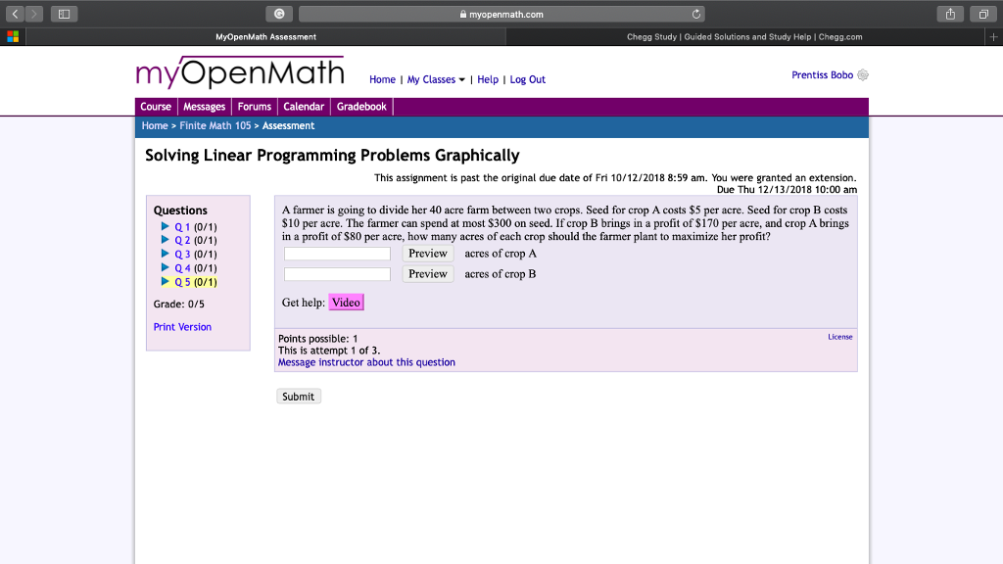Open the help Video
1003x564 pixels.
point(346,303)
